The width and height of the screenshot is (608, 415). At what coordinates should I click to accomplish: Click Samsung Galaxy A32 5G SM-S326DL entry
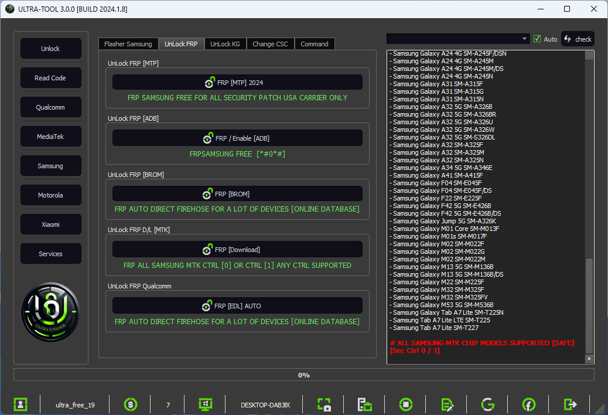[442, 137]
